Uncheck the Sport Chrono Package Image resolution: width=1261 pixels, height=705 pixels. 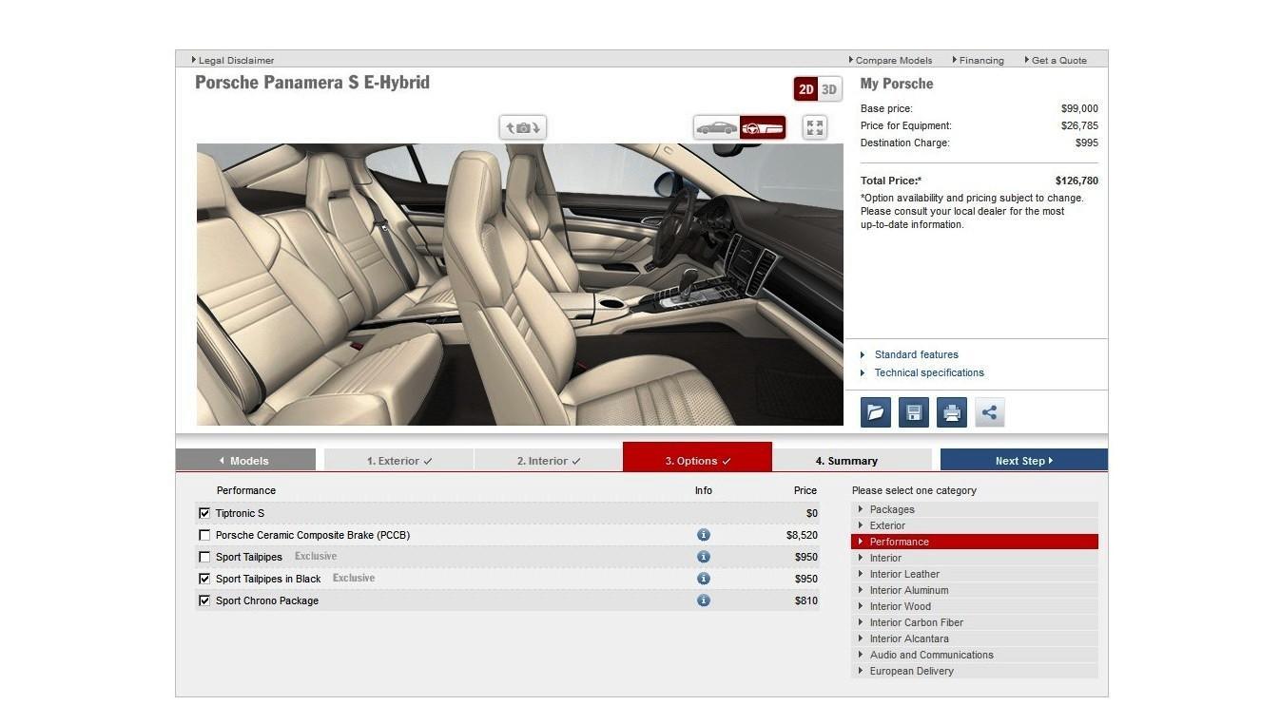pos(204,600)
